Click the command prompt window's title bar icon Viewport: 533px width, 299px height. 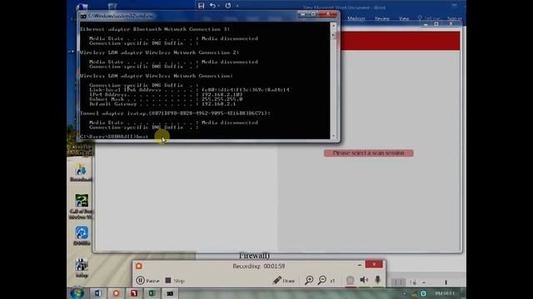pyautogui.click(x=83, y=16)
